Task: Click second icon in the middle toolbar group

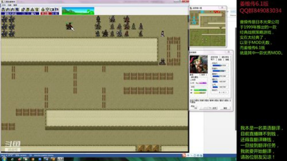Action: (x=28, y=10)
